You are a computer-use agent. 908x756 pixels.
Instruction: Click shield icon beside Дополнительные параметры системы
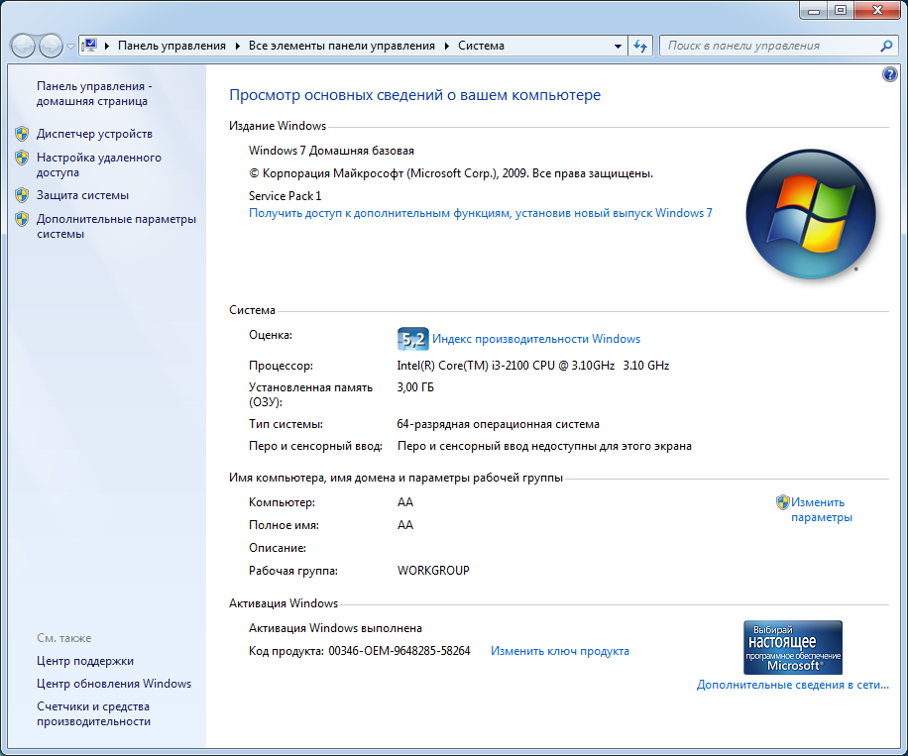point(22,219)
